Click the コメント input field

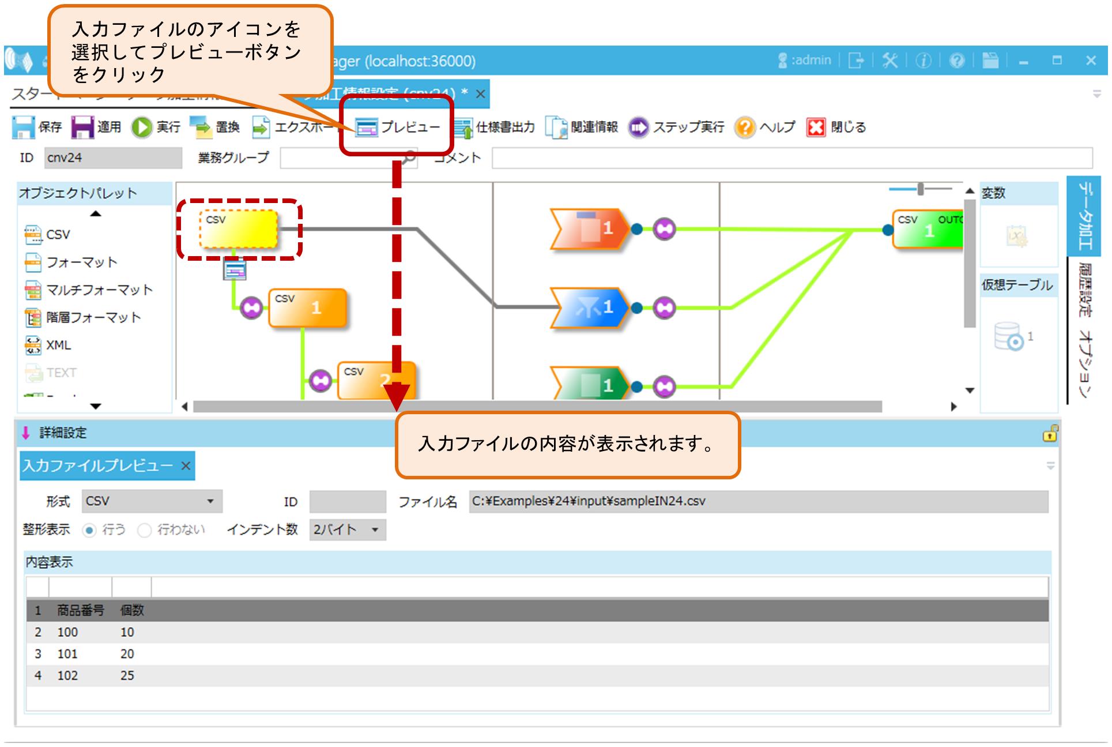click(x=792, y=158)
